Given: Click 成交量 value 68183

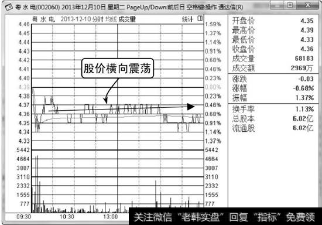Looking at the screenshot, I should [x=304, y=59].
